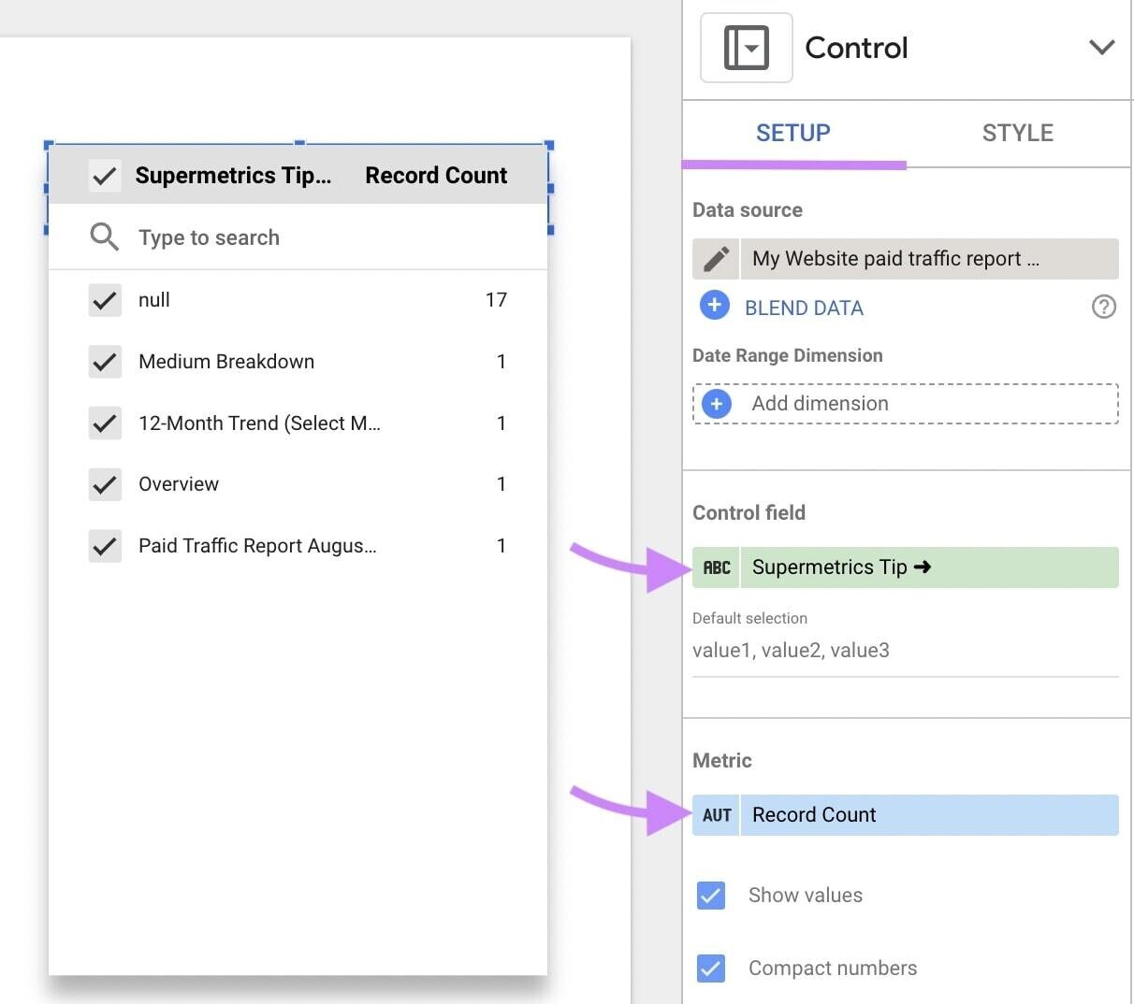Click the magnifying glass search icon in the control
1134x1004 pixels.
pos(105,237)
